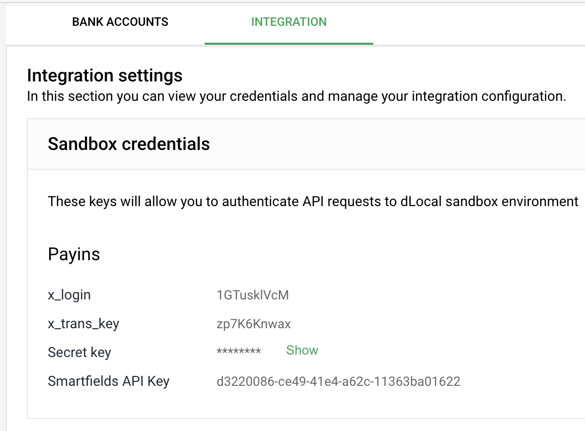
Task: Click the Integration settings heading
Action: [105, 76]
